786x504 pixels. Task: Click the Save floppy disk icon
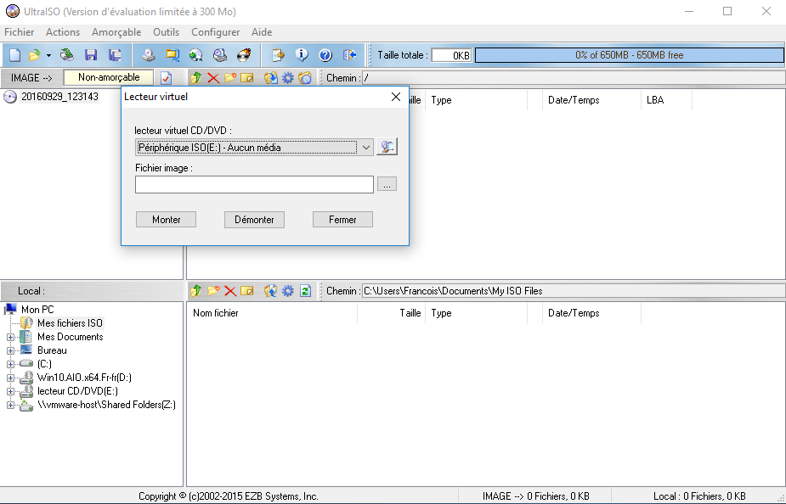coord(91,55)
